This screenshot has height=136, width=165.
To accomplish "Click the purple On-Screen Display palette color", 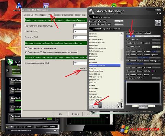I will (x=153, y=71).
